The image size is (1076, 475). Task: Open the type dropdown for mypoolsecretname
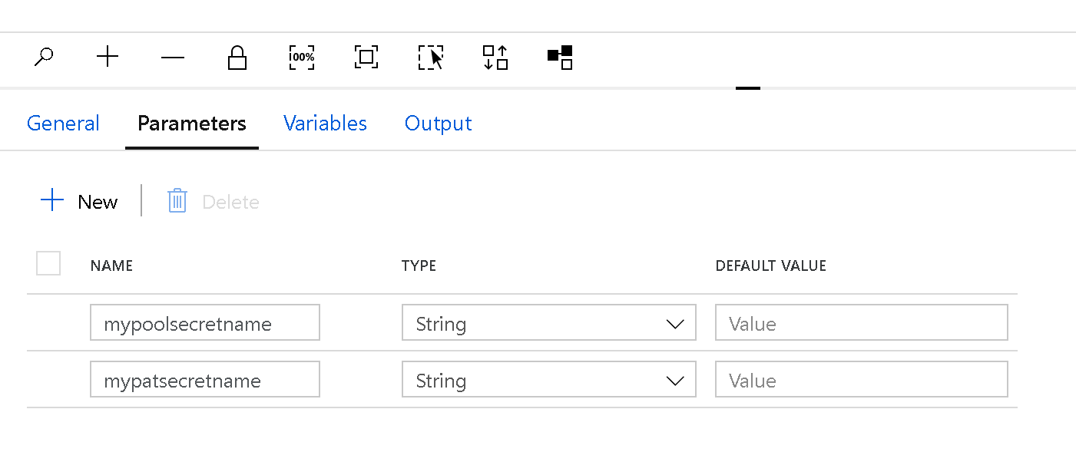(x=675, y=322)
